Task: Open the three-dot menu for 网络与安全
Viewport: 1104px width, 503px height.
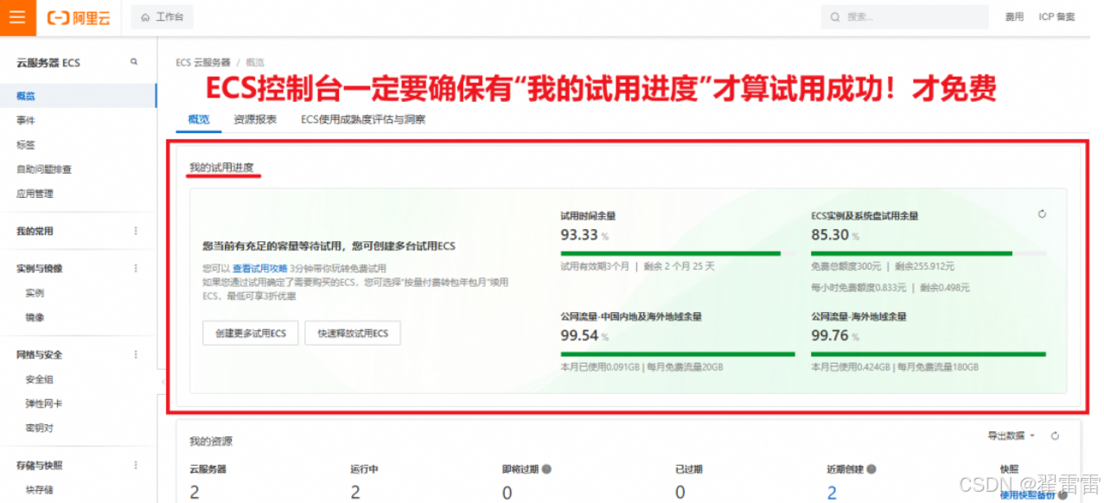Action: 135,355
